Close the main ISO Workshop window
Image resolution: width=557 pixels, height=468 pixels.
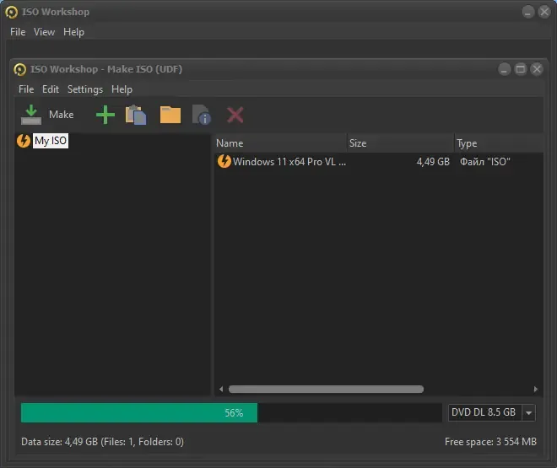(x=544, y=12)
